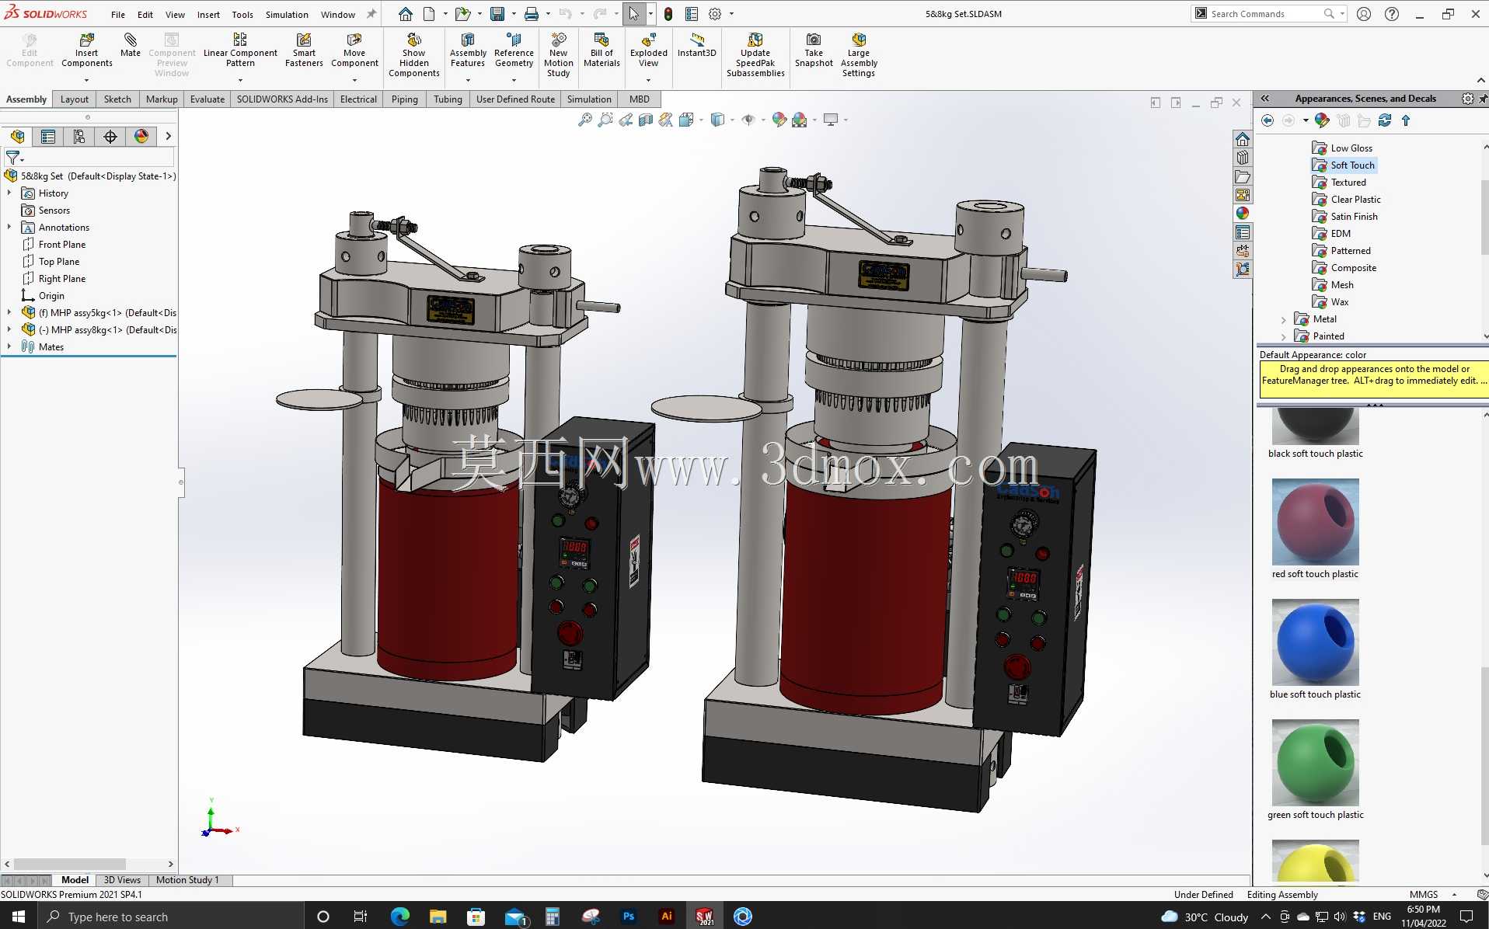Open the DisplayManager tab

[x=141, y=137]
